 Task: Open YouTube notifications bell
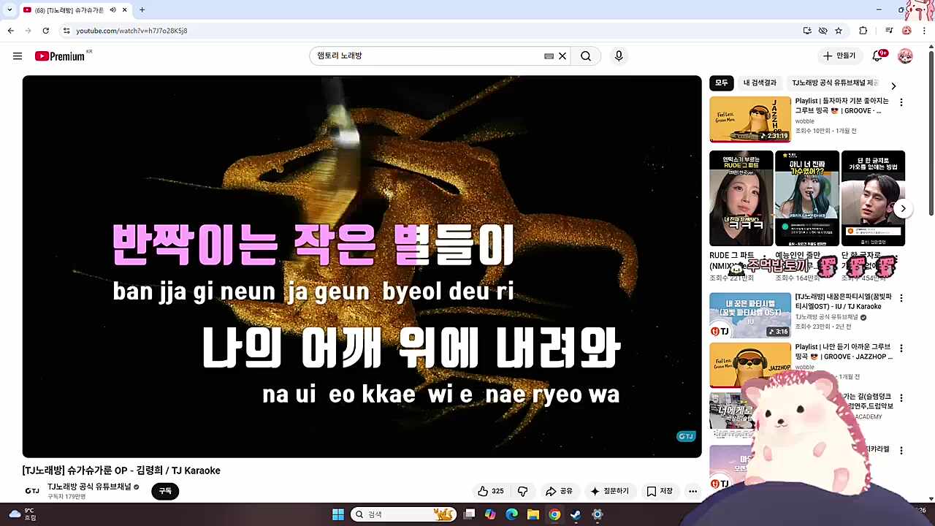click(879, 56)
